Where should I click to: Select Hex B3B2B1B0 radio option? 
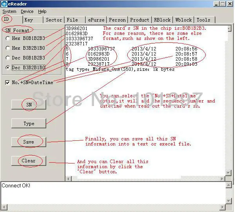click(x=25, y=48)
